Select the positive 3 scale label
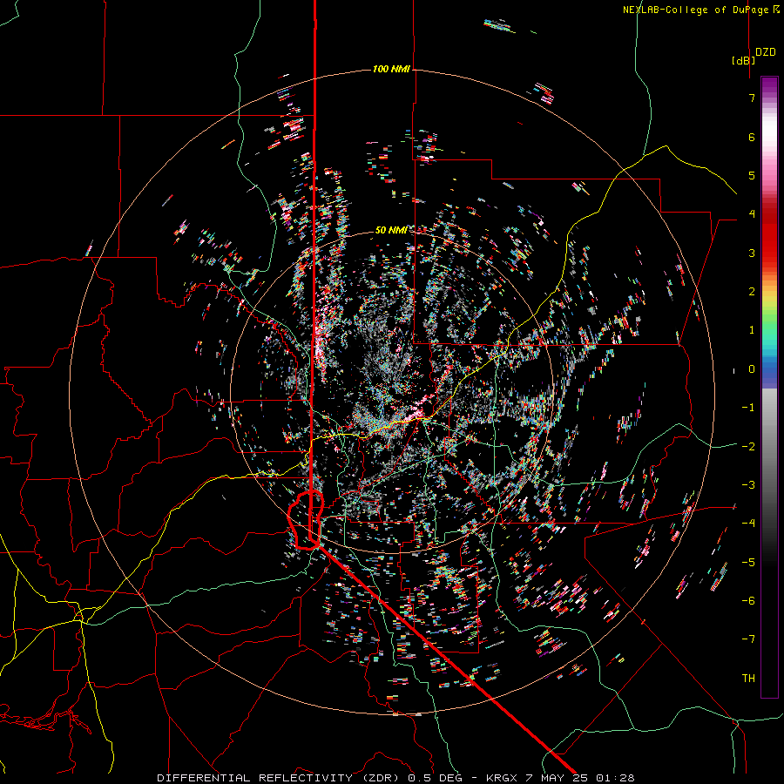Viewport: 784px width, 784px height. tap(752, 253)
